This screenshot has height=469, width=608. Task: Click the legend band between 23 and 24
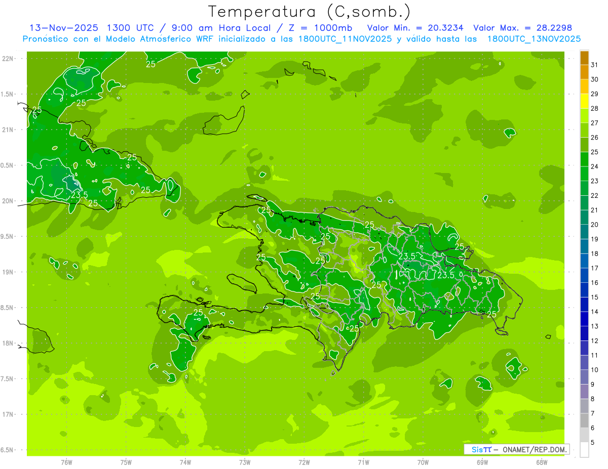[x=584, y=174]
